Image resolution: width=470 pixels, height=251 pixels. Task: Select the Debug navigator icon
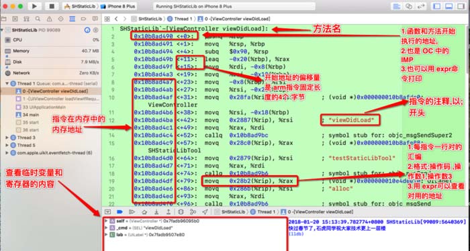pyautogui.click(x=73, y=19)
